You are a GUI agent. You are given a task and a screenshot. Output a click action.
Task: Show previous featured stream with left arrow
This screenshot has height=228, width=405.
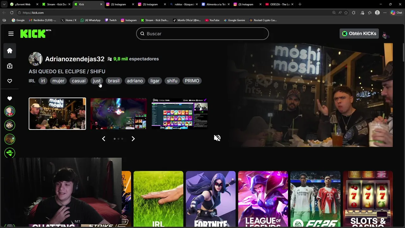103,139
